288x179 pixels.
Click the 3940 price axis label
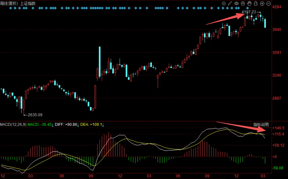tap(277, 29)
